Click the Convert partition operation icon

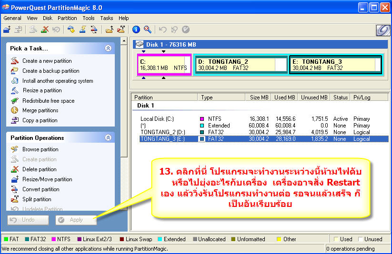(x=14, y=189)
